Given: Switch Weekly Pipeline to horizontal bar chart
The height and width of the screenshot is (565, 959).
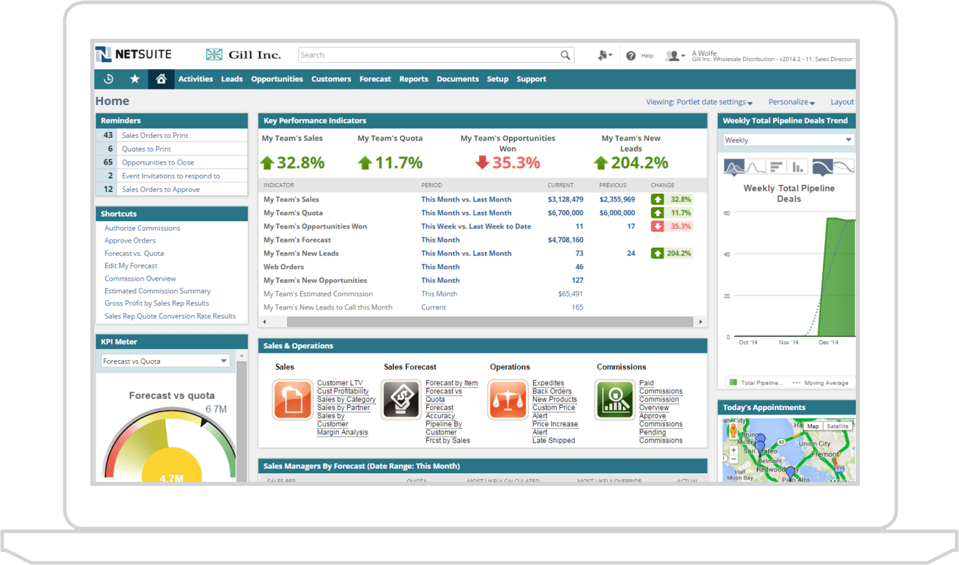Looking at the screenshot, I should coord(776,167).
